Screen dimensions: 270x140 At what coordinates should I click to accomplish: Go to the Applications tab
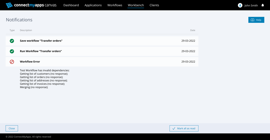(93, 5)
